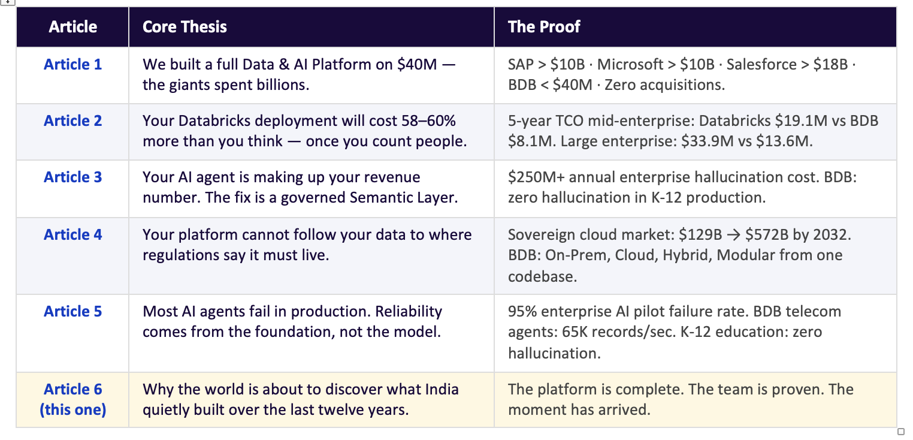Viewport: 913px width, 440px height.
Task: Click the table resize handle square
Action: [x=900, y=432]
